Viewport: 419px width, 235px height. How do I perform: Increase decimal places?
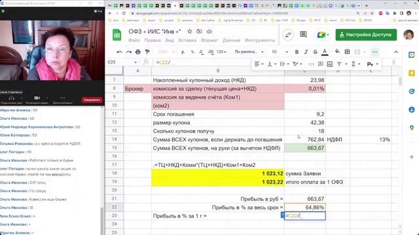(211, 52)
